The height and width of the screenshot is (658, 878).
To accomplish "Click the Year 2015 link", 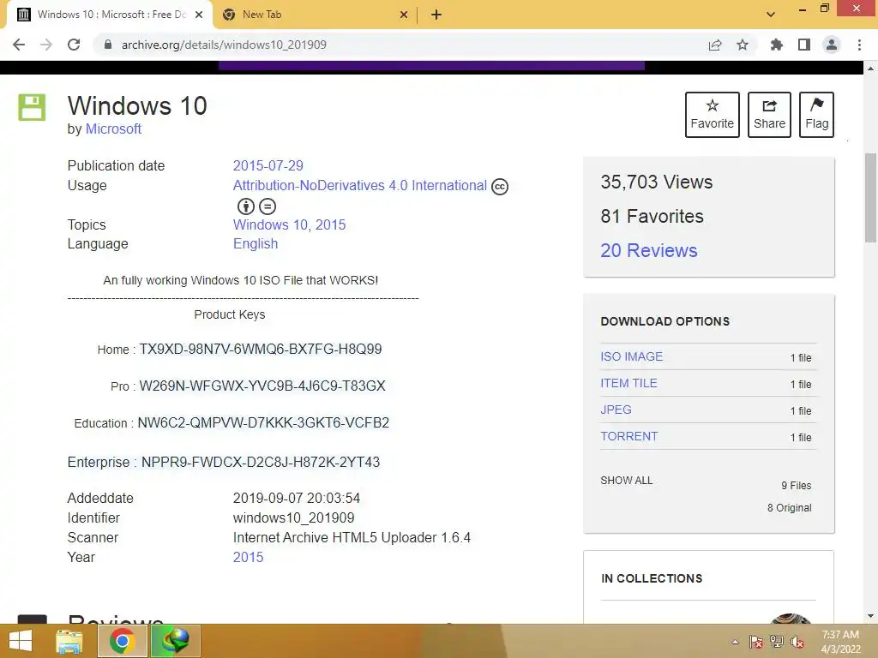I will [248, 557].
